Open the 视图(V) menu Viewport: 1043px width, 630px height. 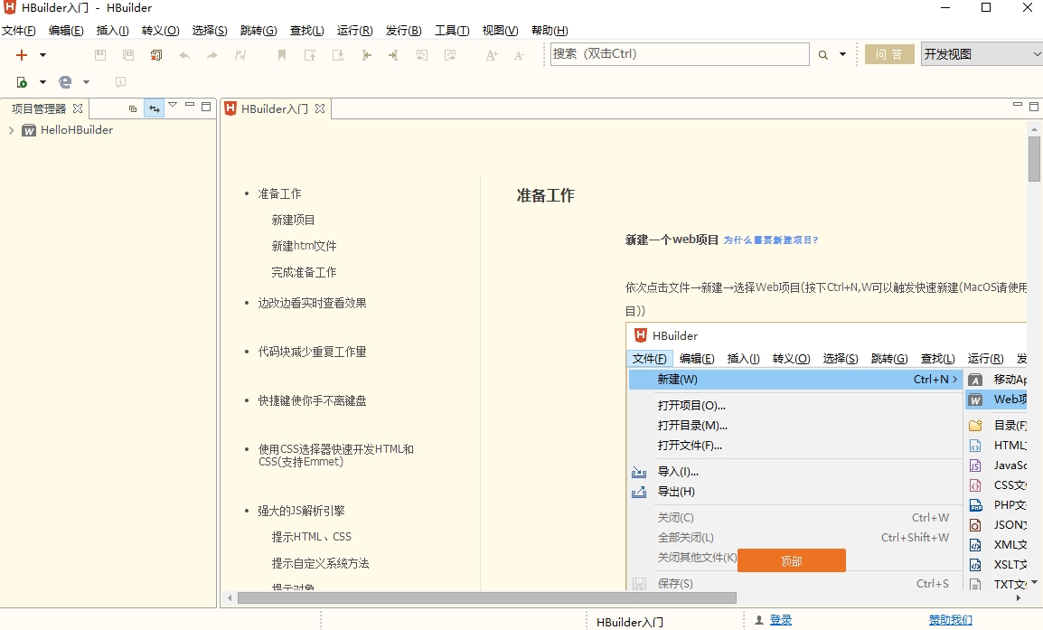(500, 31)
